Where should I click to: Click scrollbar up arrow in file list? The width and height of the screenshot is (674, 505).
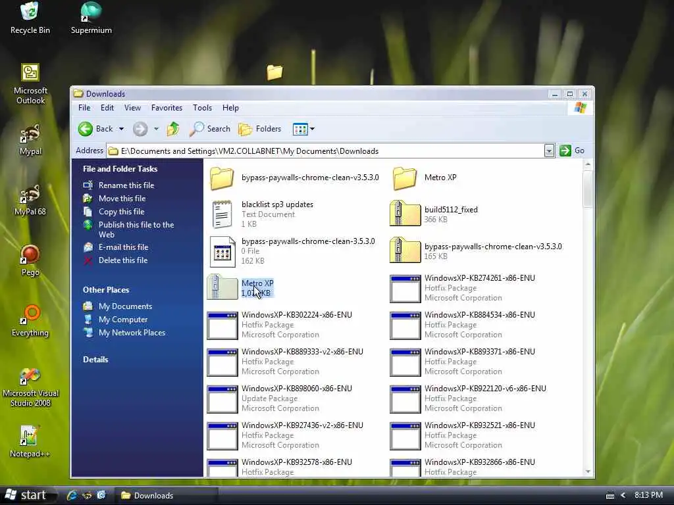coord(588,164)
